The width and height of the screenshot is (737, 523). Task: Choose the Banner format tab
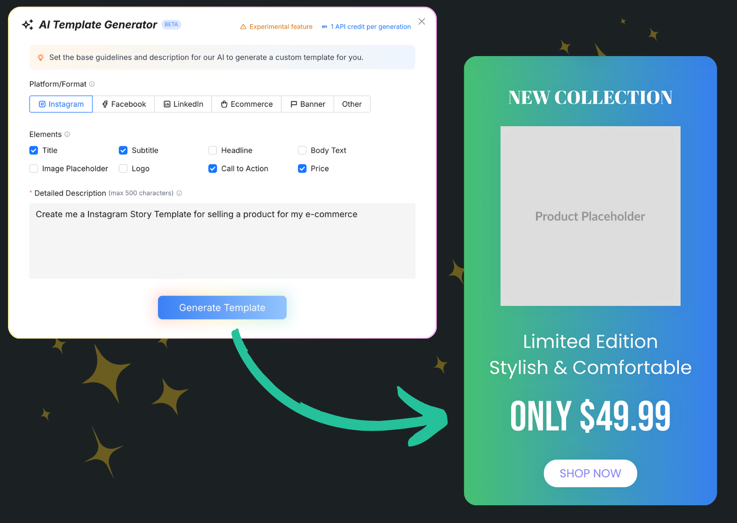point(308,104)
